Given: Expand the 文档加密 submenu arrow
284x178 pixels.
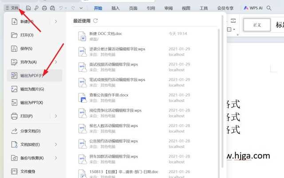Looking at the screenshot, I should coord(56,144).
